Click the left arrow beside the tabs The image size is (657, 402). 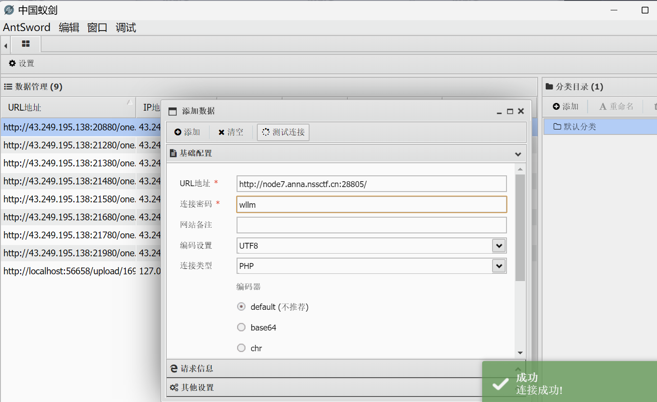point(5,45)
